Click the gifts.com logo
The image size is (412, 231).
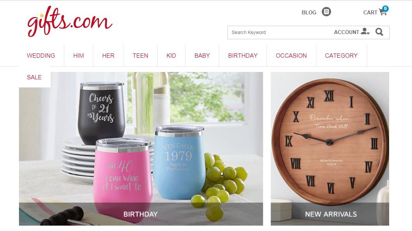[70, 22]
